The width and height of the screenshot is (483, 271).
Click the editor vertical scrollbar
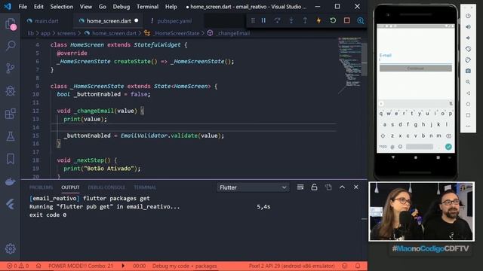(x=365, y=59)
